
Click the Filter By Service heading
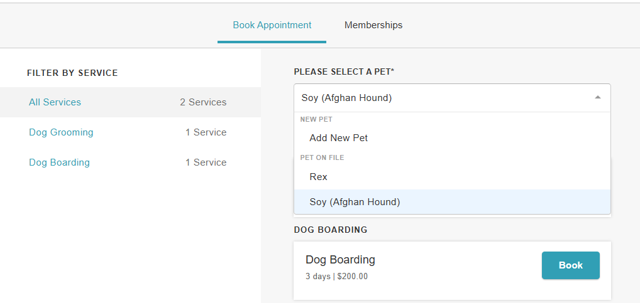[72, 73]
